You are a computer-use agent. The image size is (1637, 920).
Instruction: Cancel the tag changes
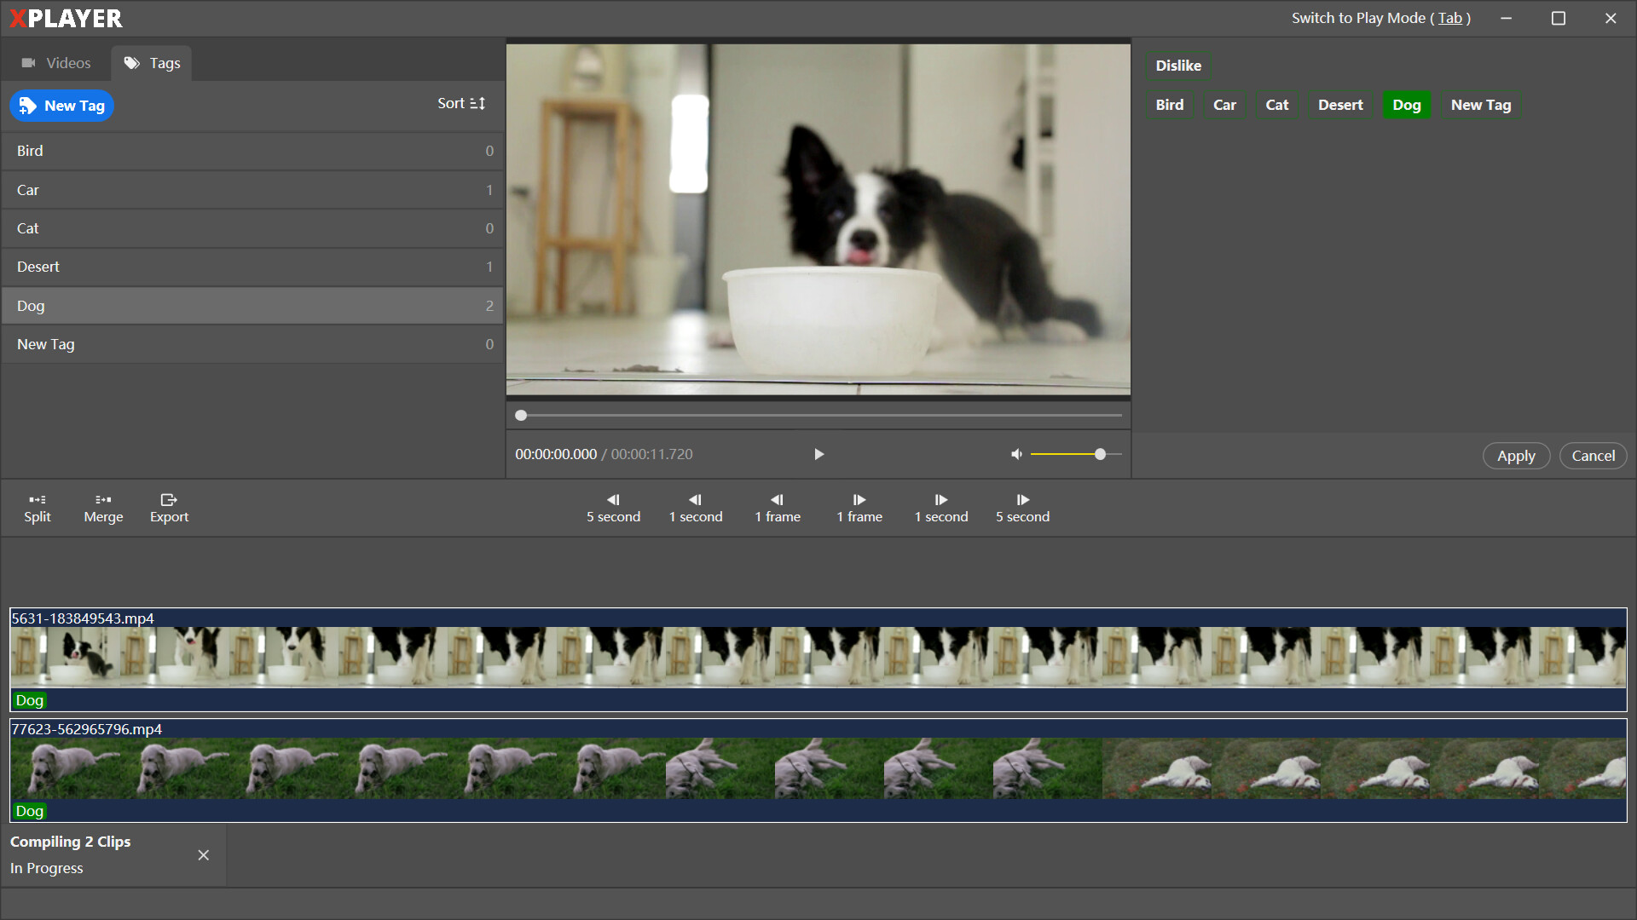pyautogui.click(x=1593, y=456)
